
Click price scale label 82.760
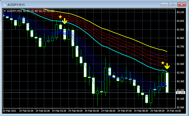point(181,47)
